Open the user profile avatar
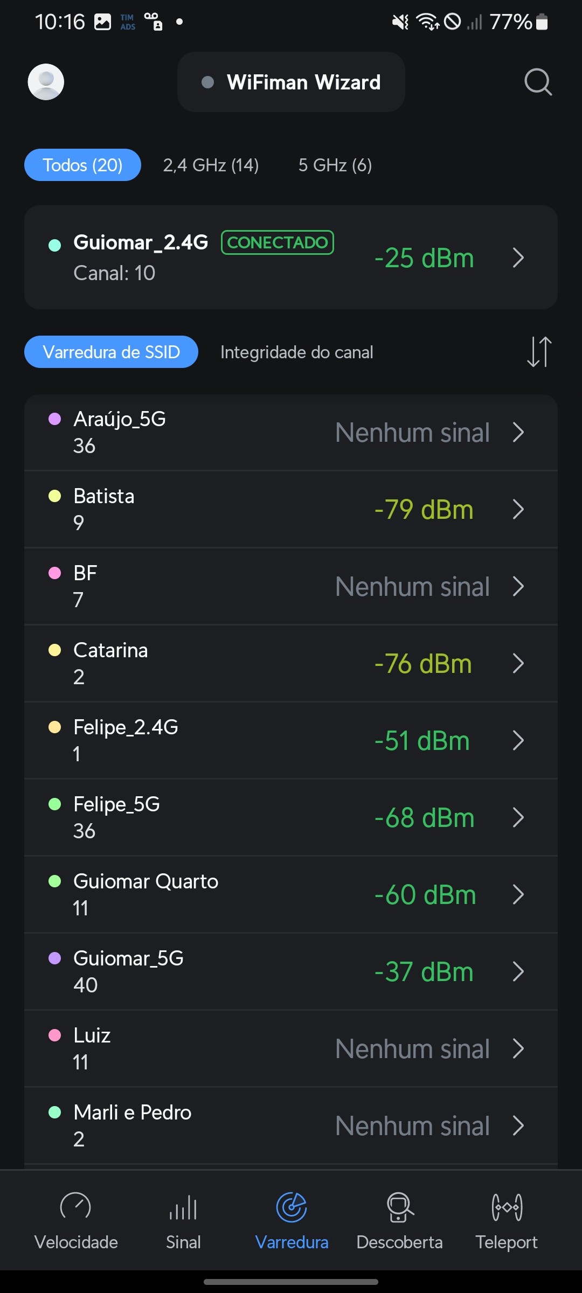Viewport: 582px width, 1293px height. pos(46,82)
